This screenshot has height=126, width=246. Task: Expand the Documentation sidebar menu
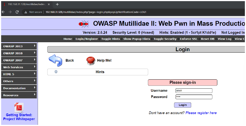click(19, 88)
